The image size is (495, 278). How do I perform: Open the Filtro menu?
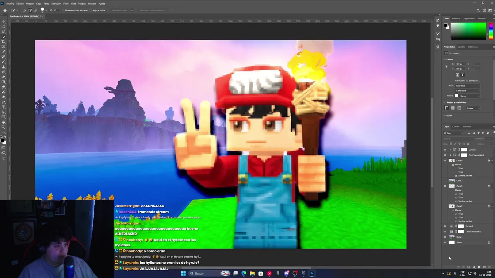66,3
